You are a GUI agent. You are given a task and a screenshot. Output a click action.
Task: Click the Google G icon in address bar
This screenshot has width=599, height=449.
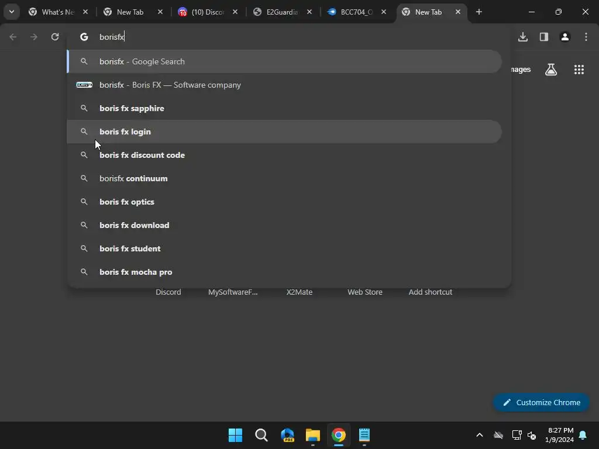[x=84, y=37]
